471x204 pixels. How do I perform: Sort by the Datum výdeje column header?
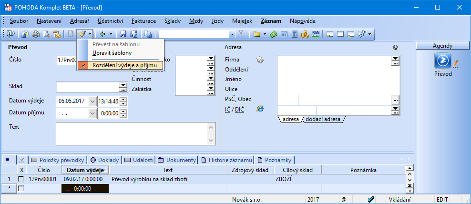(x=85, y=170)
